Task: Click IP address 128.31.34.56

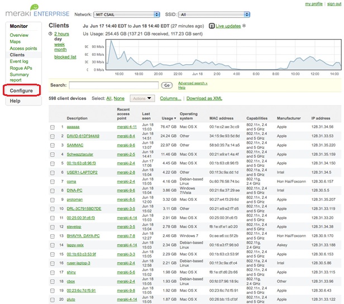Action: click(x=322, y=127)
